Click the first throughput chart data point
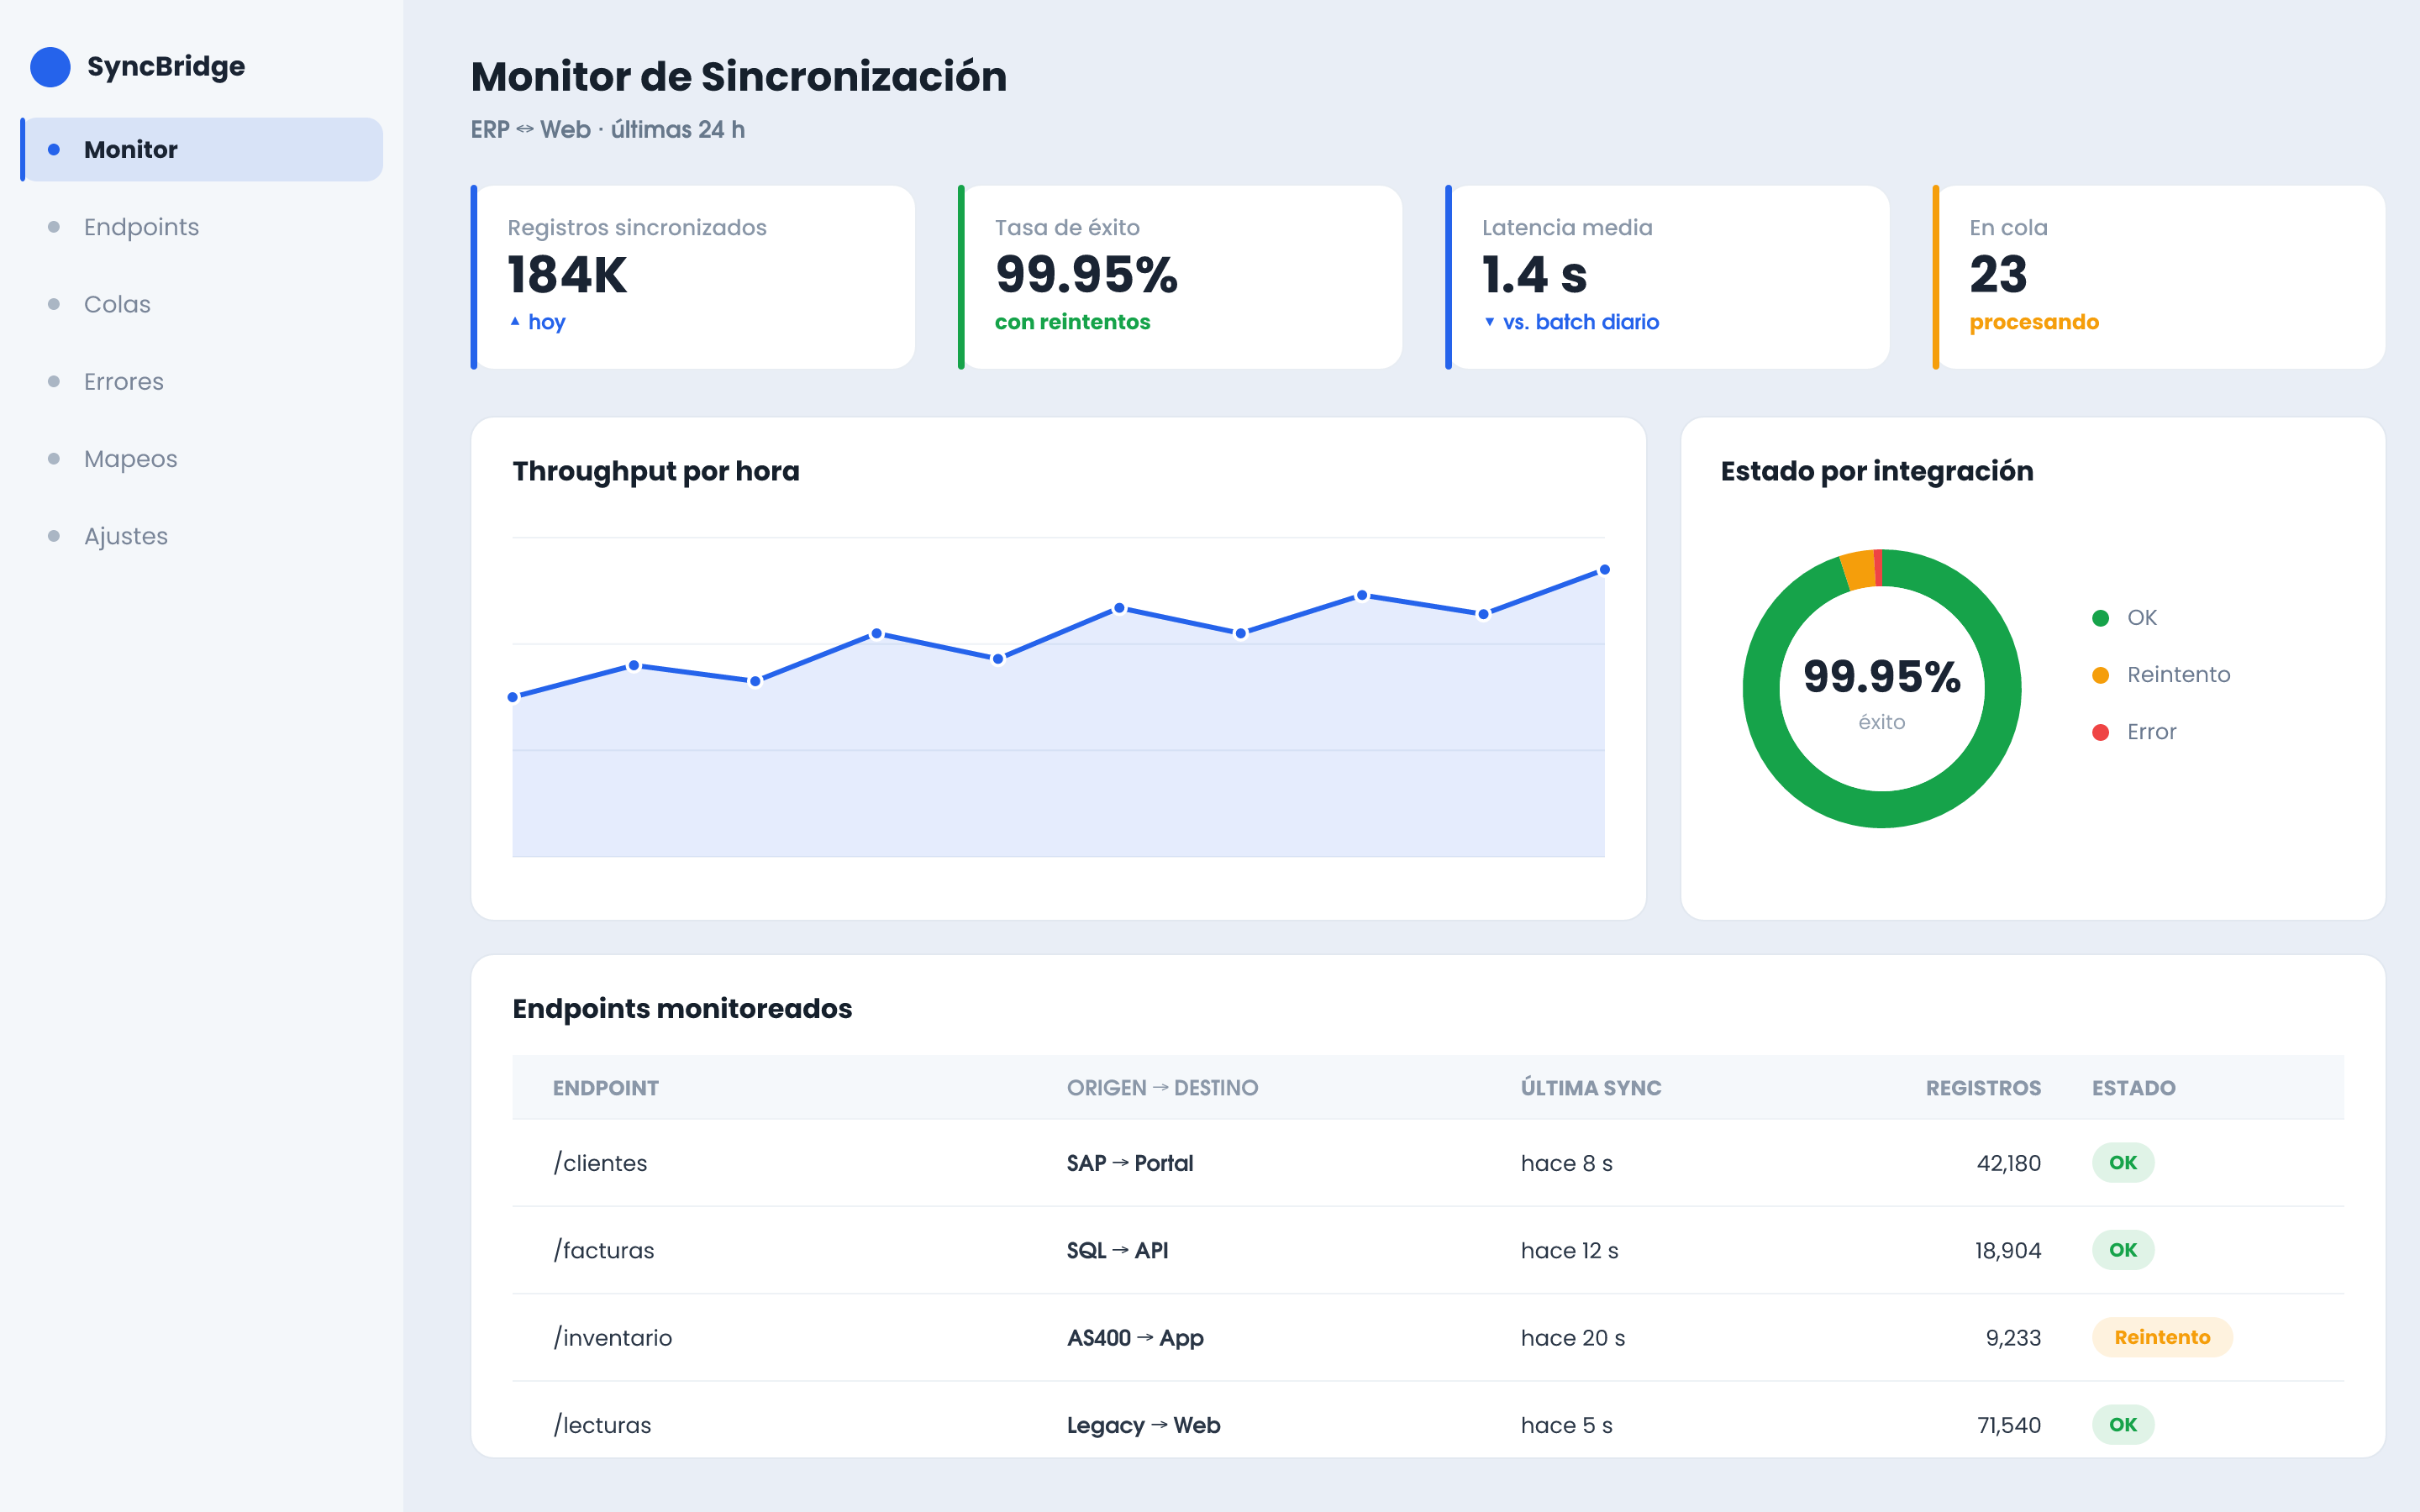 click(513, 697)
